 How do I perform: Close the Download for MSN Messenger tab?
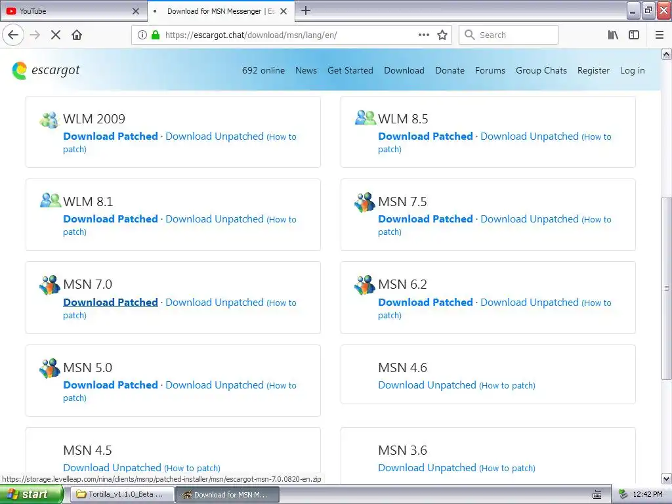(283, 11)
